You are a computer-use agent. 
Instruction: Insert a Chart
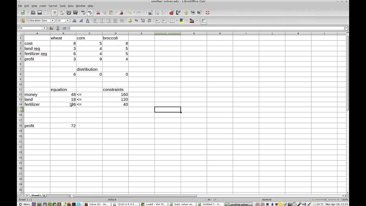(x=172, y=13)
